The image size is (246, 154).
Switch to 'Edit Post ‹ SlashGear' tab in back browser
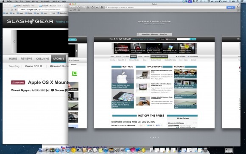click(x=25, y=6)
